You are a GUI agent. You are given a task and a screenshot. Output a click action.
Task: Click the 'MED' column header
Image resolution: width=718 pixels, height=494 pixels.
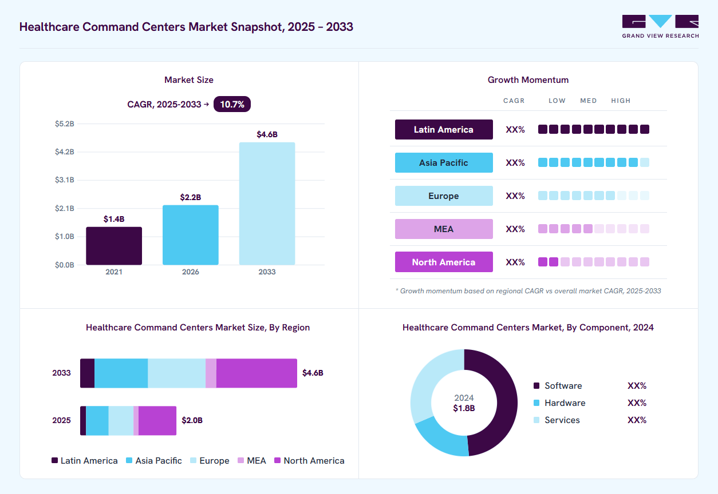coord(589,101)
